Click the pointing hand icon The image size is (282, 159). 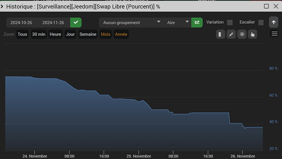pos(253,34)
